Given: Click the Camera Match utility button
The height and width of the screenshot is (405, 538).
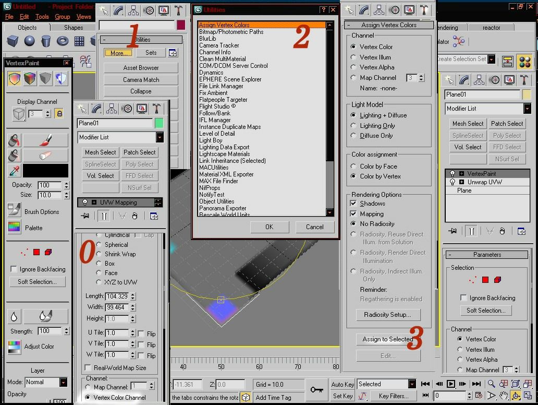Looking at the screenshot, I should 141,80.
